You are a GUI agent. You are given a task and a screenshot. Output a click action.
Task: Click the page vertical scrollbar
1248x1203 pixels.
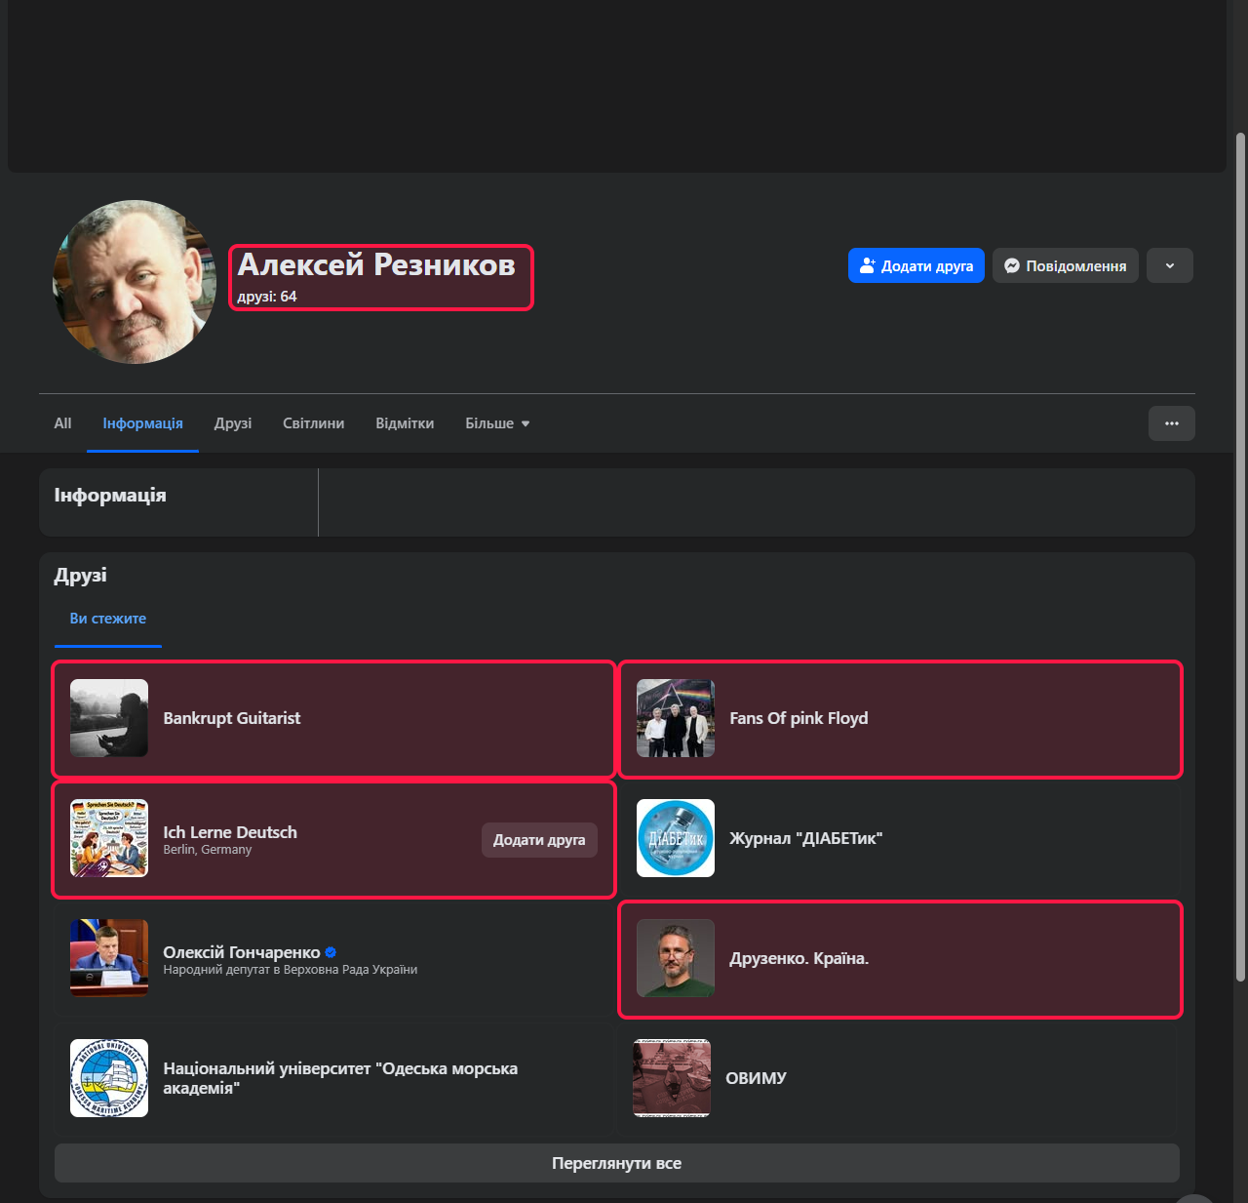coord(1240,556)
